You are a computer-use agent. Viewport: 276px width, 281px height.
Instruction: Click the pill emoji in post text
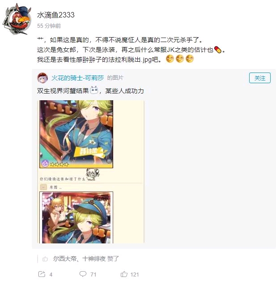pyautogui.click(x=218, y=50)
